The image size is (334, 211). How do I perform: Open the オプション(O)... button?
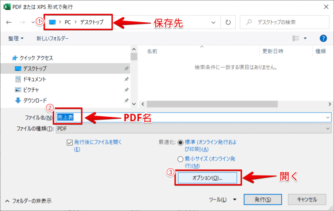(x=207, y=178)
